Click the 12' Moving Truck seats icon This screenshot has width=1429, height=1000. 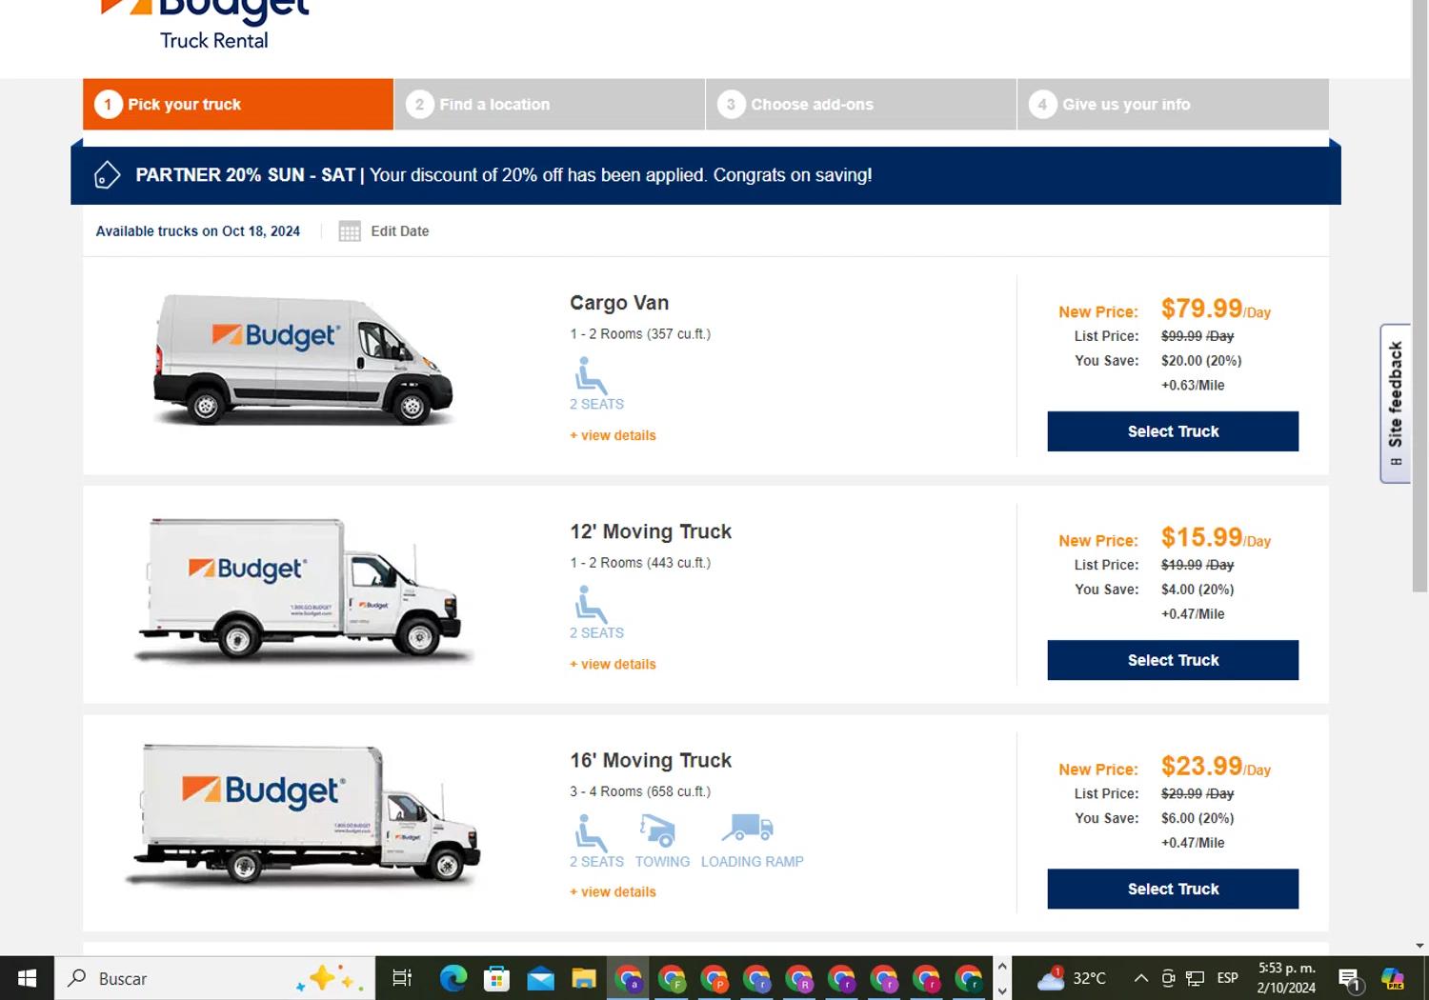tap(592, 604)
